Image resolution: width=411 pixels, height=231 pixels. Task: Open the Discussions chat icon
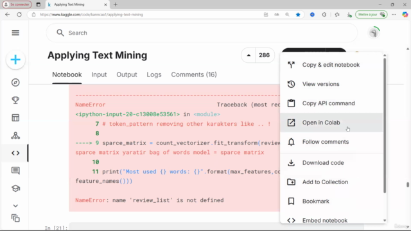(15, 171)
